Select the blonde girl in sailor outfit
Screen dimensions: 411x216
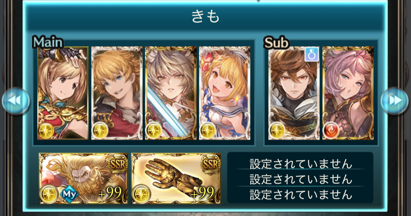(224, 93)
